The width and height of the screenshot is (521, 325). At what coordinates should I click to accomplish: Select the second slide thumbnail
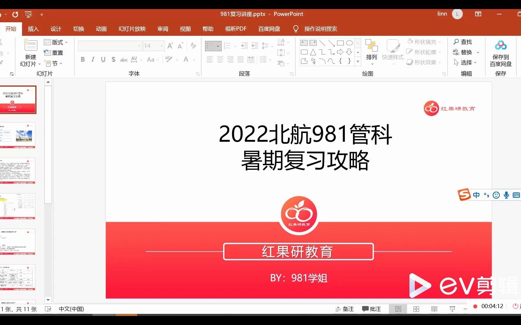[18, 135]
